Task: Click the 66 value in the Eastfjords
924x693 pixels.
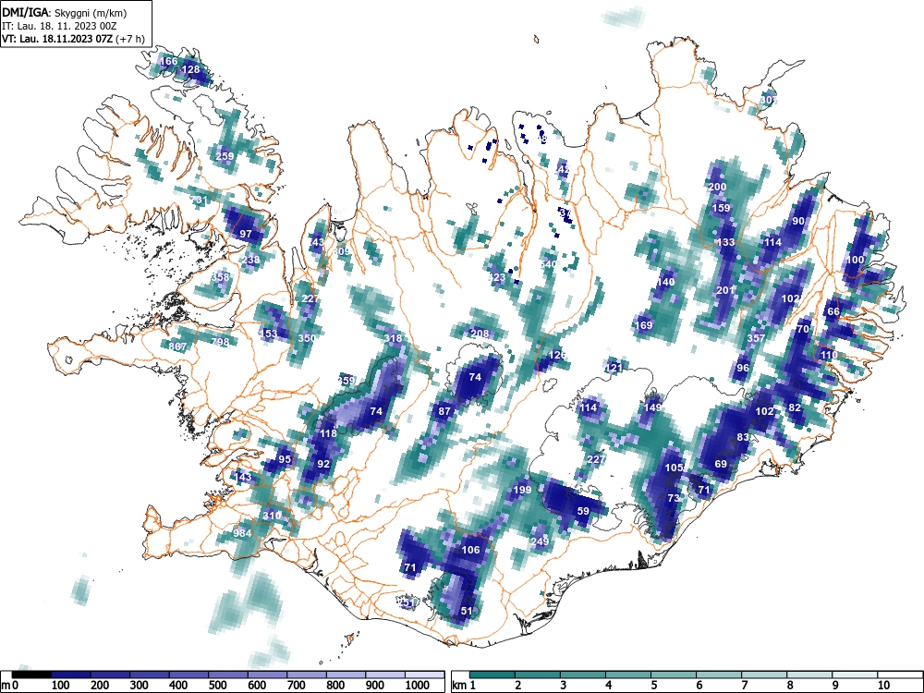Action: click(833, 311)
